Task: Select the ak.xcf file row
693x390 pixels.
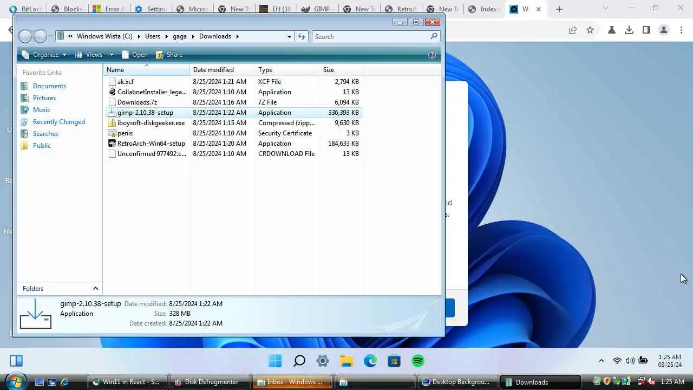Action: click(x=233, y=82)
